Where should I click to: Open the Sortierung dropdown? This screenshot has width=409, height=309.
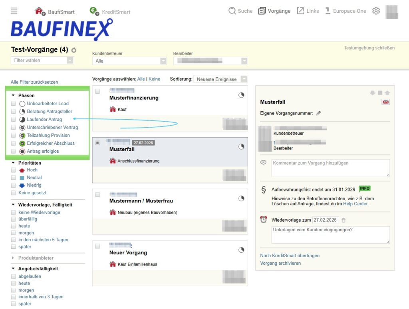point(220,79)
